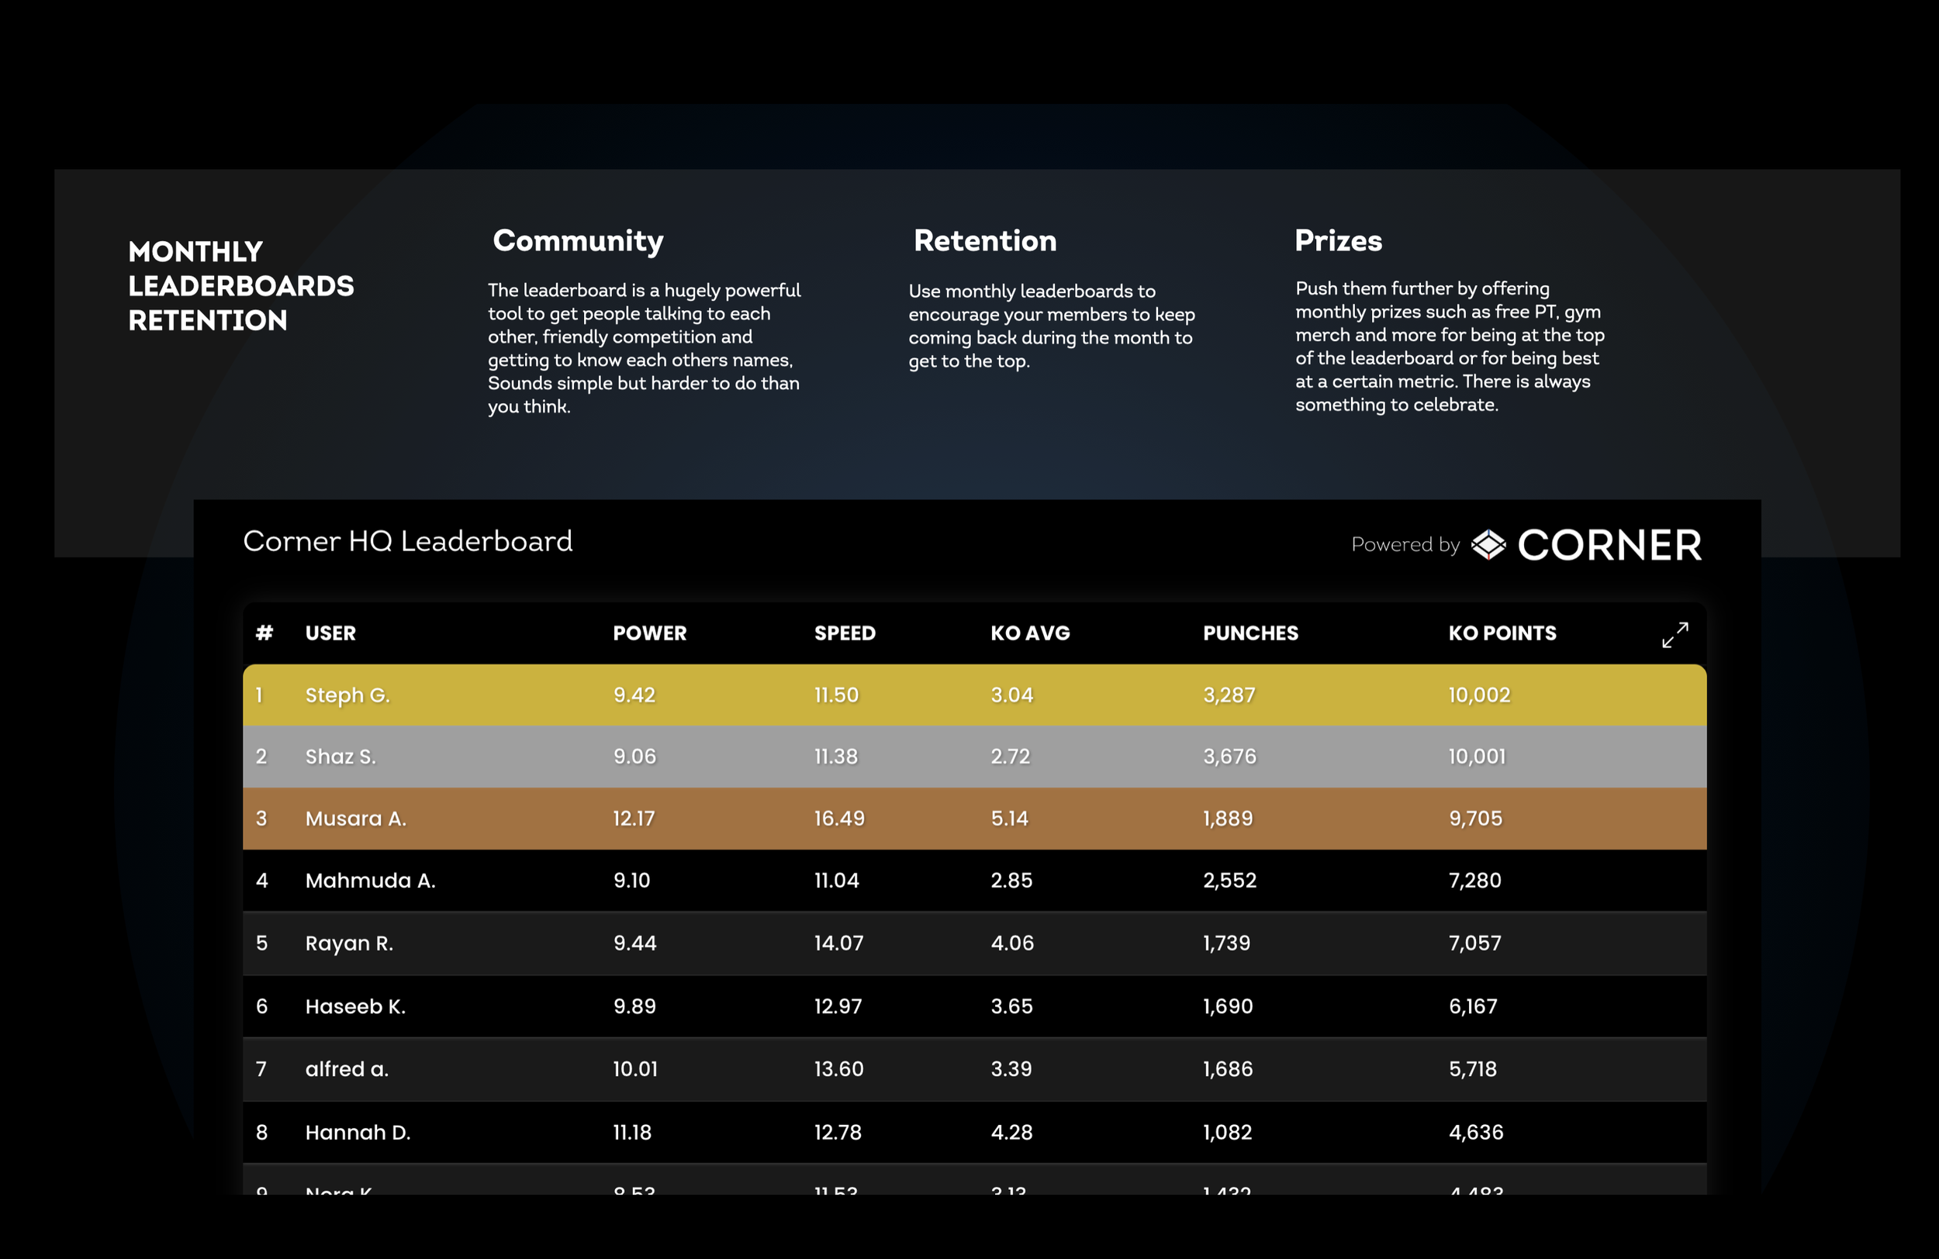Image resolution: width=1939 pixels, height=1259 pixels.
Task: Select user Haseeb K.
Action: point(355,1006)
